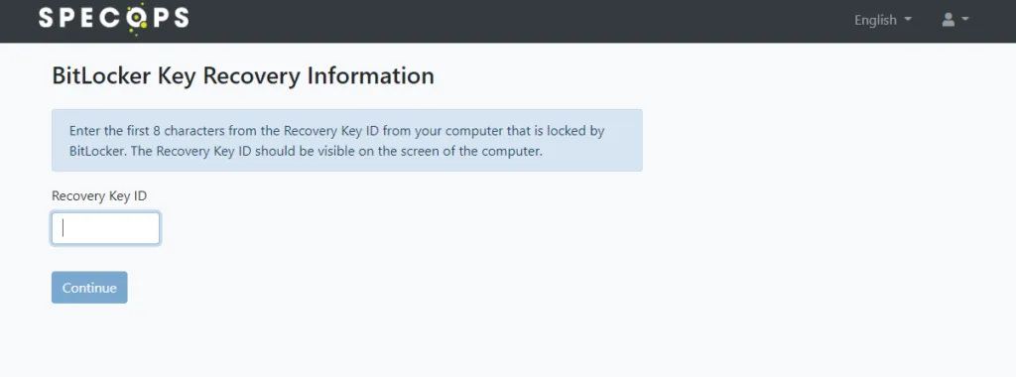
Task: Click the BitLocker Key Recovery Information heading
Action: [x=243, y=75]
